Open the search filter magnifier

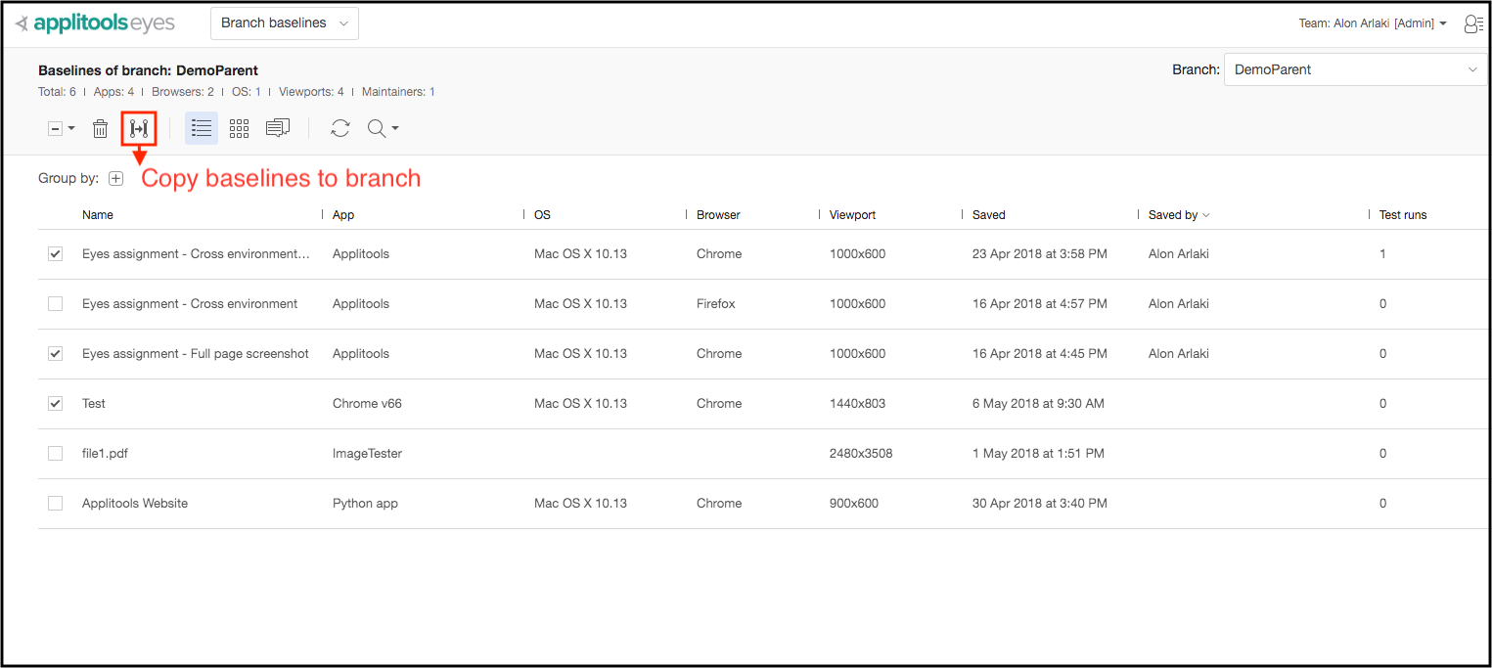[x=378, y=129]
